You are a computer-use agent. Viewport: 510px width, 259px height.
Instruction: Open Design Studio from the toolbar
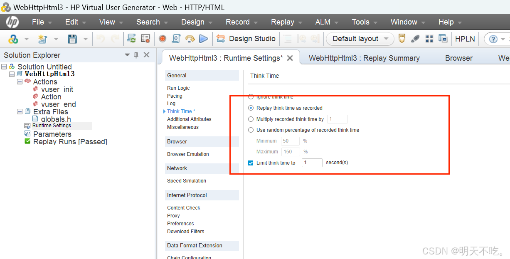[x=246, y=39]
